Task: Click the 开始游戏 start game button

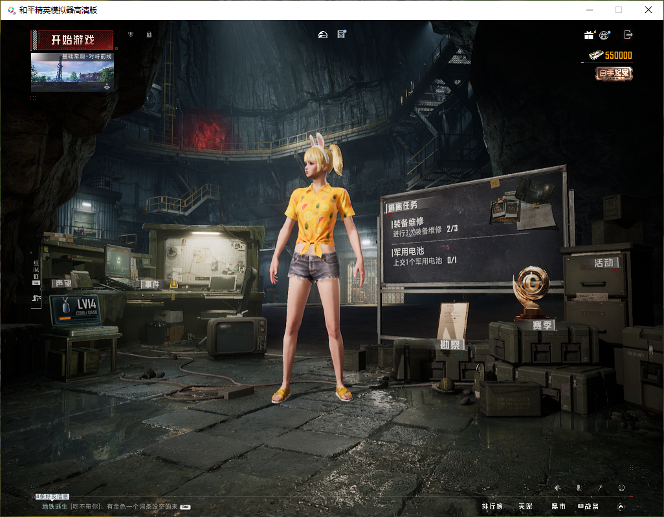Action: tap(72, 40)
